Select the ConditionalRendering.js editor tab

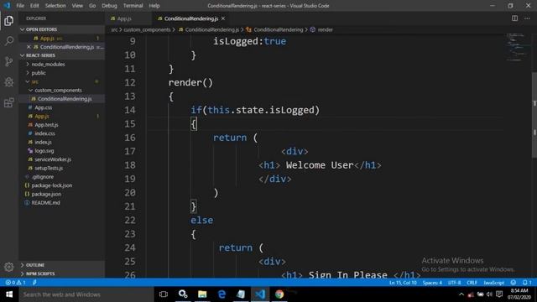(190, 18)
